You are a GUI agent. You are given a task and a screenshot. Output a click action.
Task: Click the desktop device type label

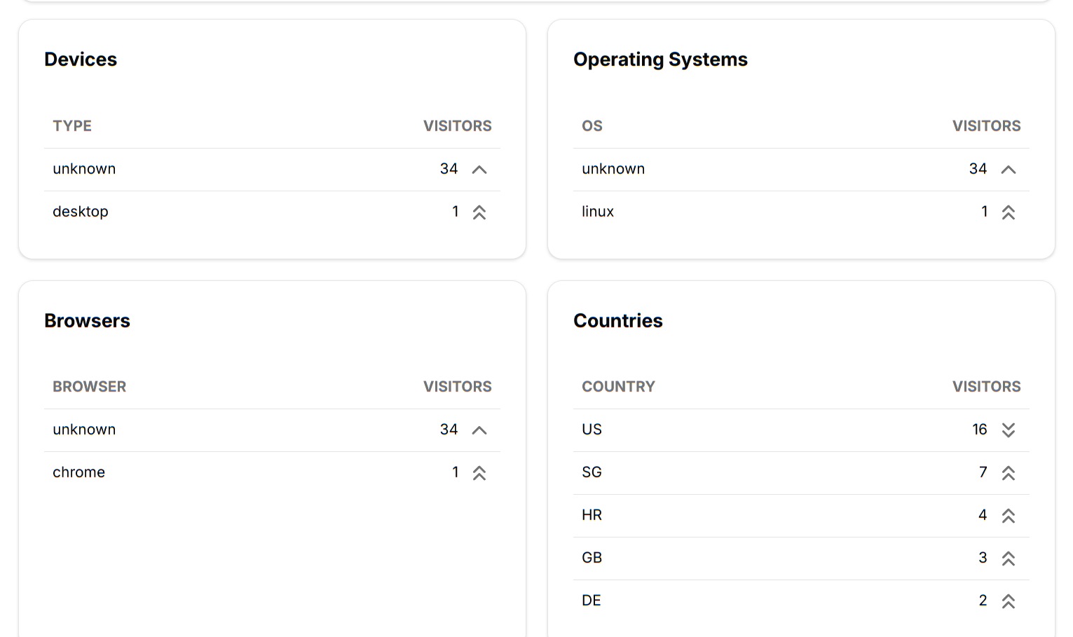[x=81, y=212]
